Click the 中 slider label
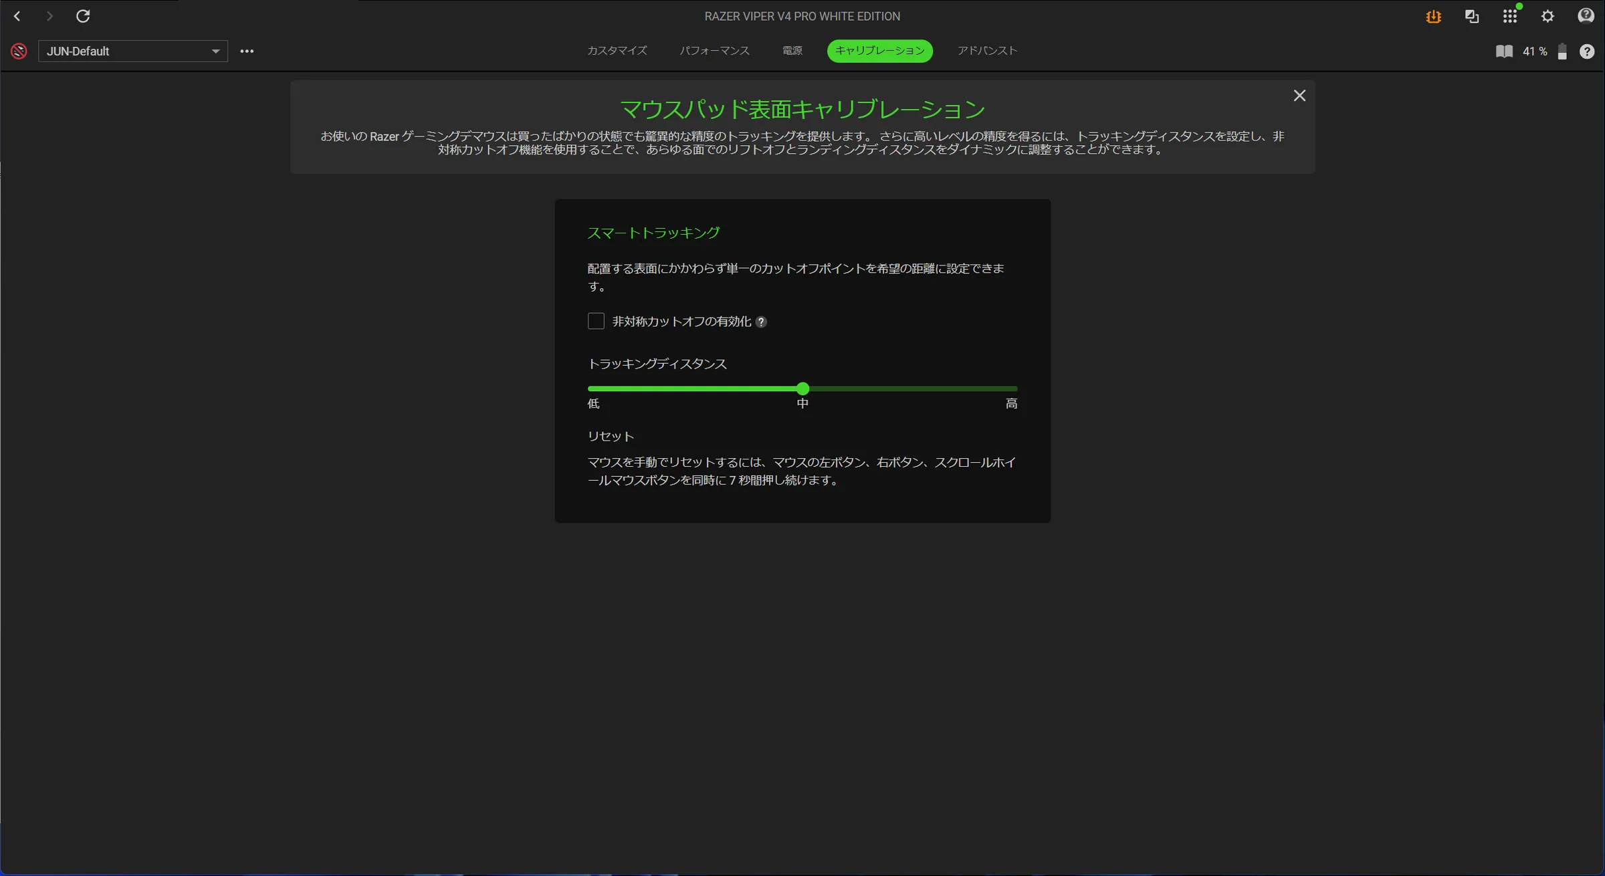Viewport: 1605px width, 876px height. [802, 404]
